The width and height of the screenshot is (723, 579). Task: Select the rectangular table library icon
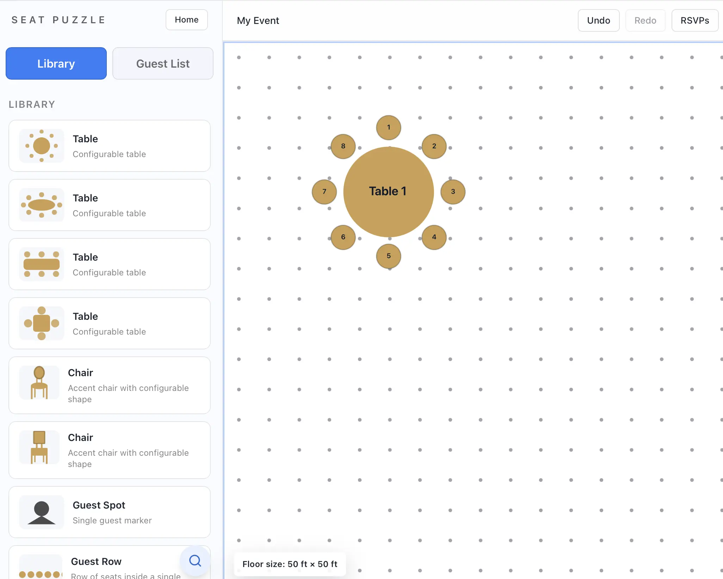pos(42,264)
